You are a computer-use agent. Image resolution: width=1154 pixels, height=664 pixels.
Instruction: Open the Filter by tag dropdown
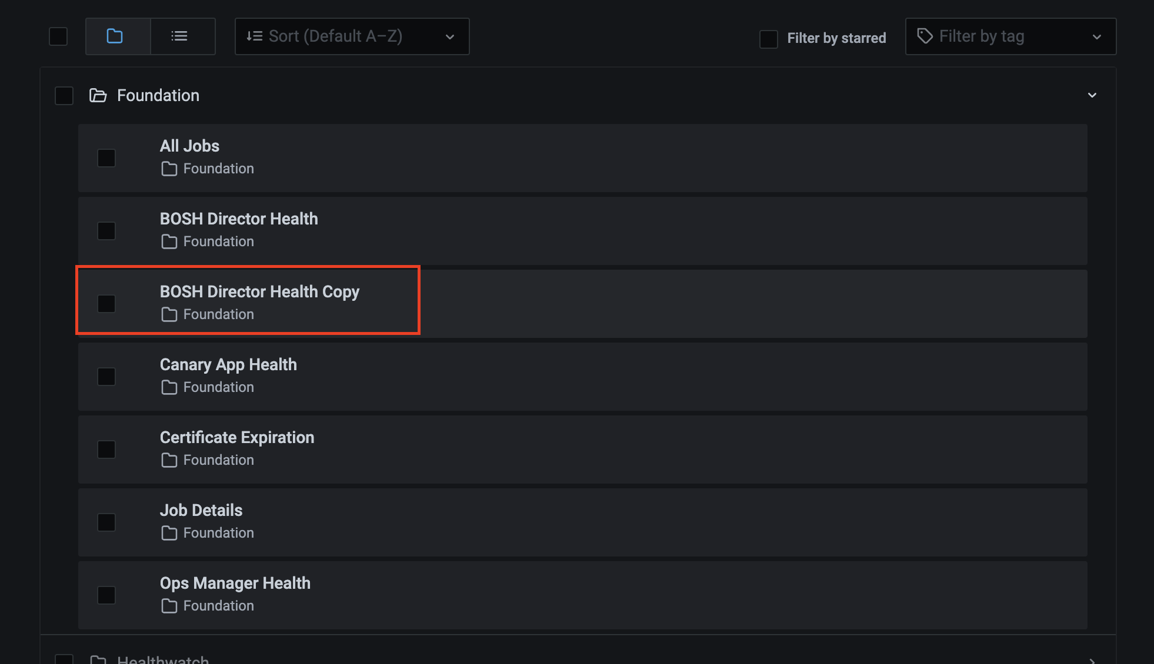[1010, 36]
